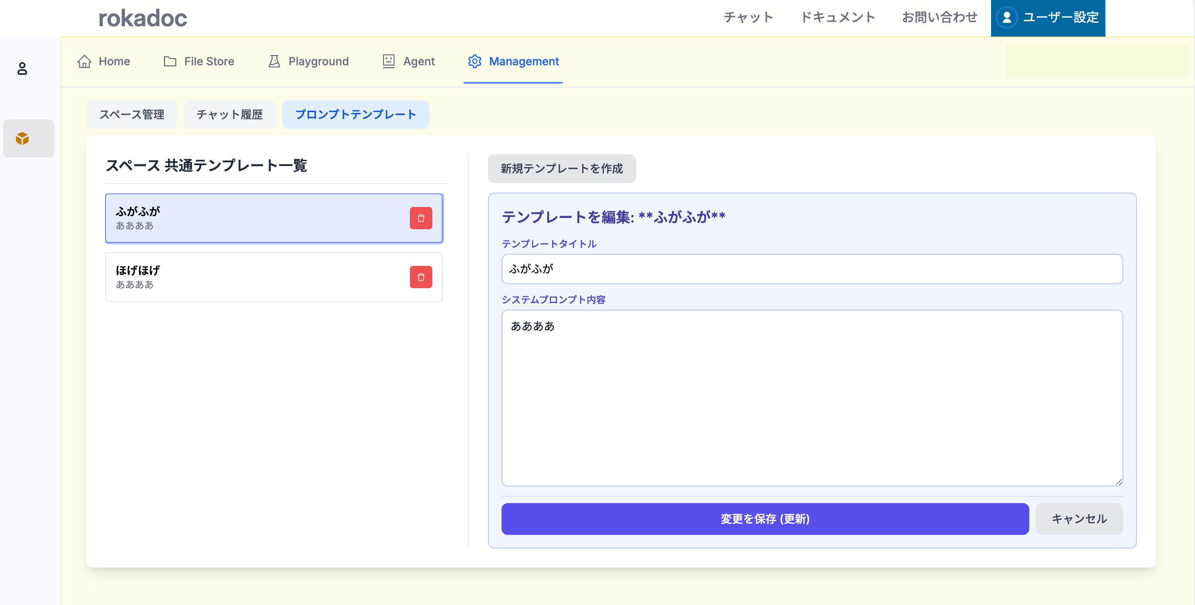Click the File Store folder icon

[170, 61]
